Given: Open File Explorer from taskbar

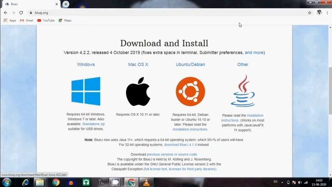Looking at the screenshot, I should coord(40,182).
